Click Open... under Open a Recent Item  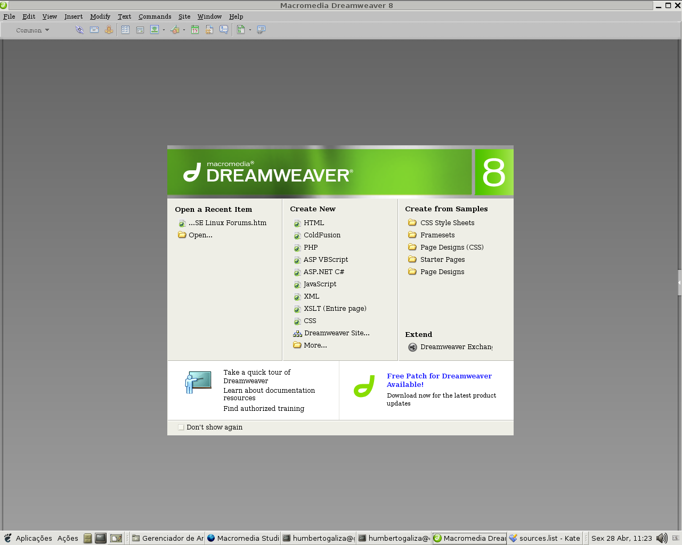coord(195,235)
